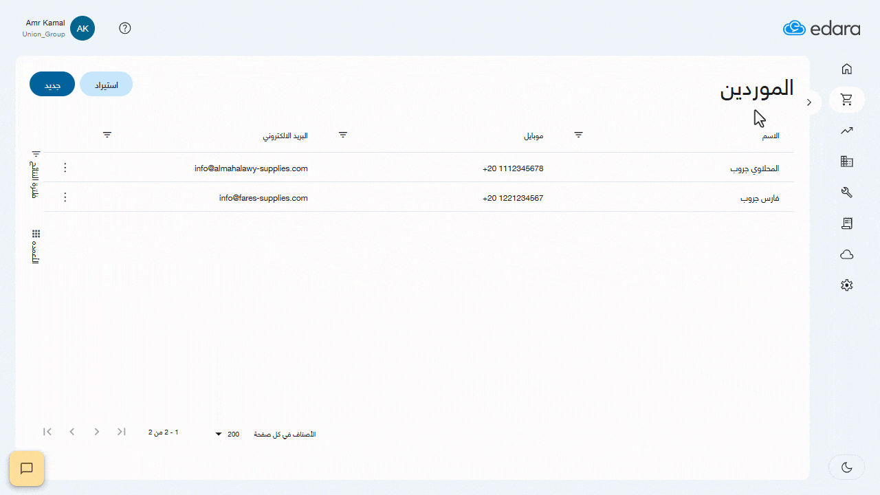This screenshot has width=880, height=495.
Task: Click the جديد new supplier button
Action: [52, 84]
